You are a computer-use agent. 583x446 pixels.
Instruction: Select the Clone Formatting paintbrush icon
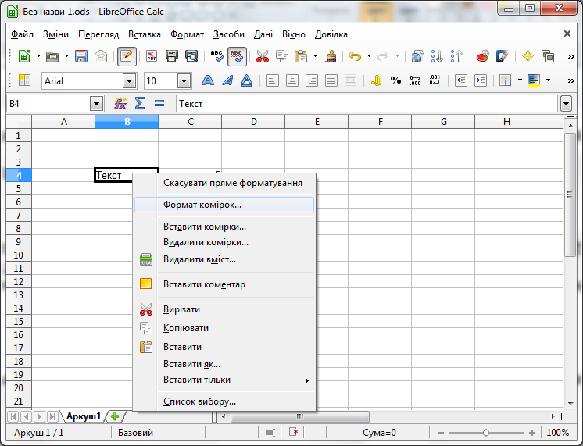tap(330, 56)
